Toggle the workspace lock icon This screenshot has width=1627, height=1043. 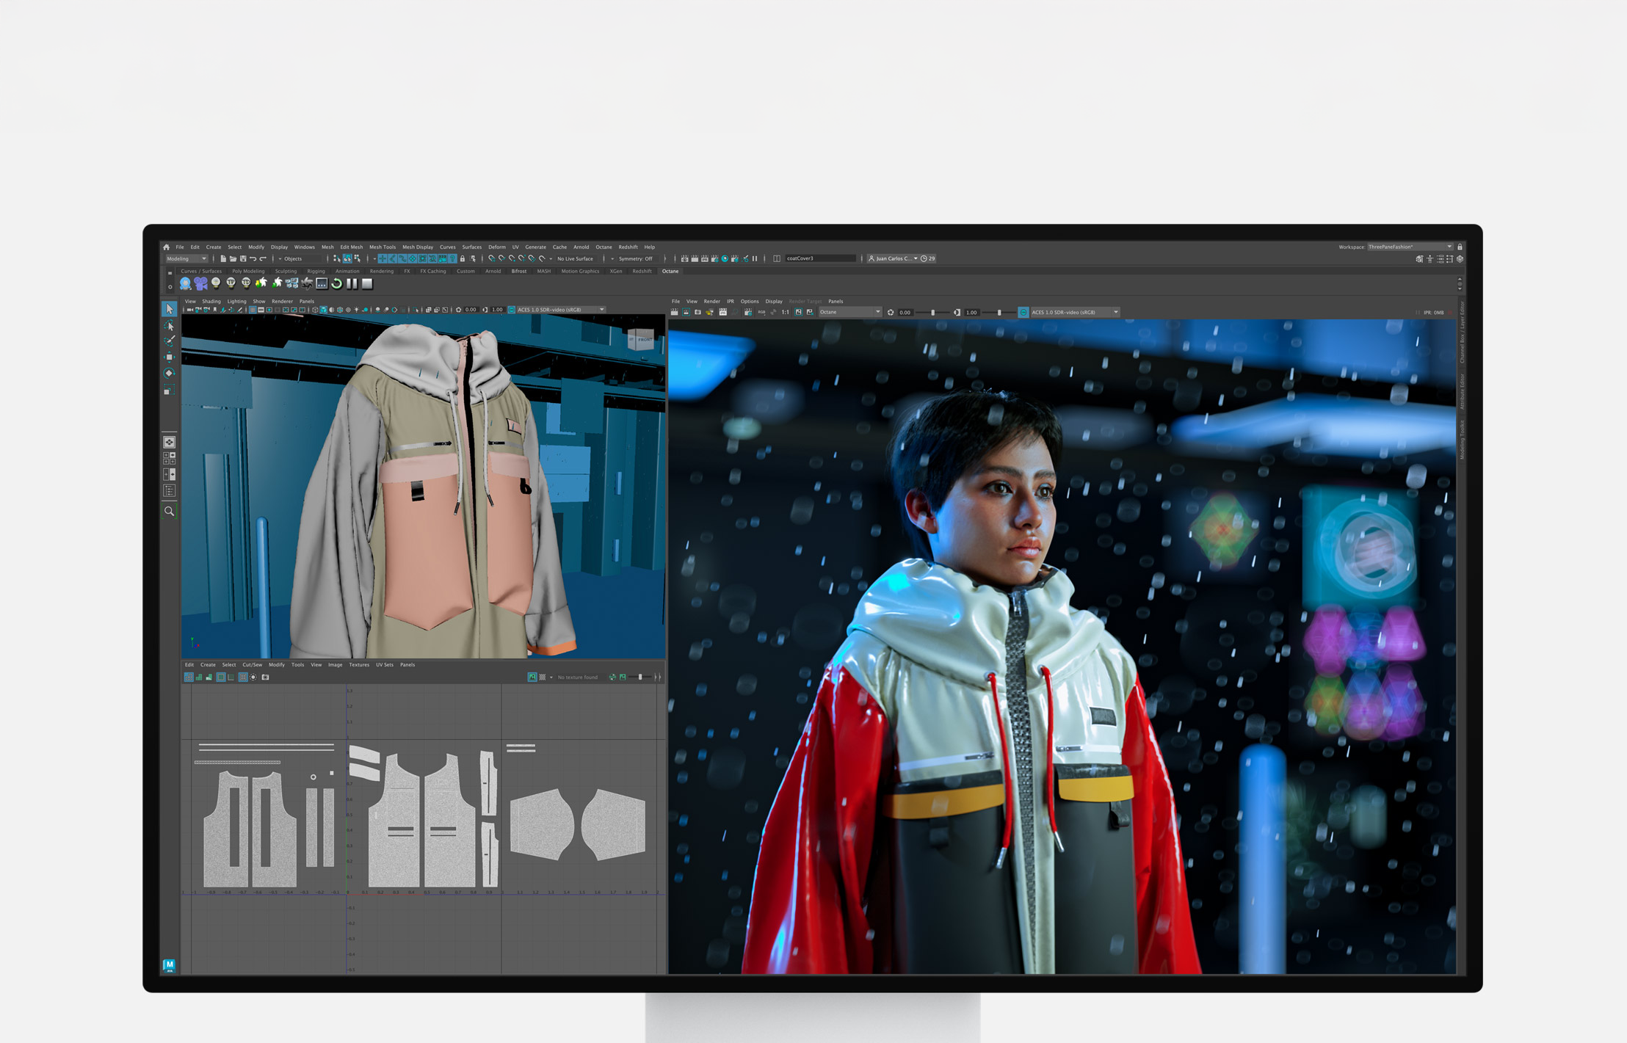coord(1460,247)
